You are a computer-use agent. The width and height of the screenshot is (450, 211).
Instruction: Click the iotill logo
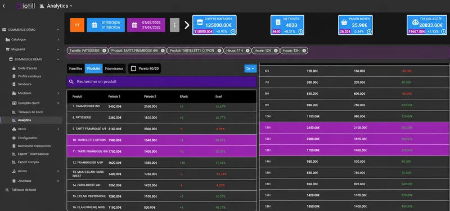25,6
